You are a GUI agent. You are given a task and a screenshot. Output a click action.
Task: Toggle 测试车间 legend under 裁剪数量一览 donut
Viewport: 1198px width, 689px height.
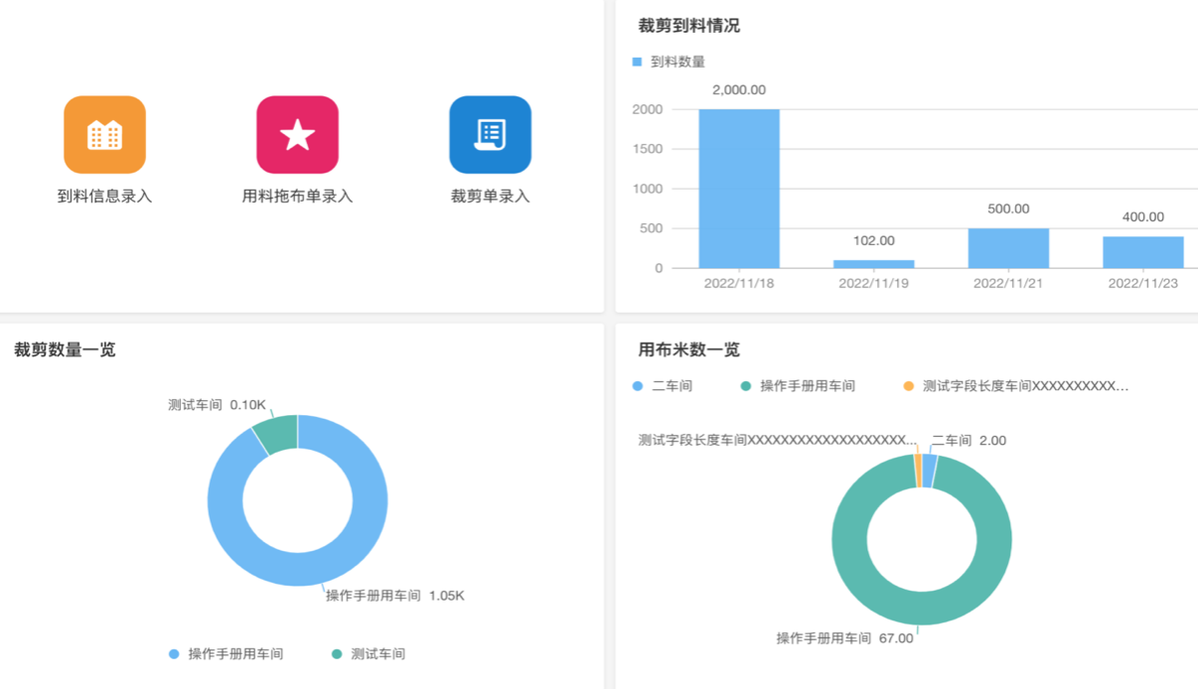(x=369, y=653)
